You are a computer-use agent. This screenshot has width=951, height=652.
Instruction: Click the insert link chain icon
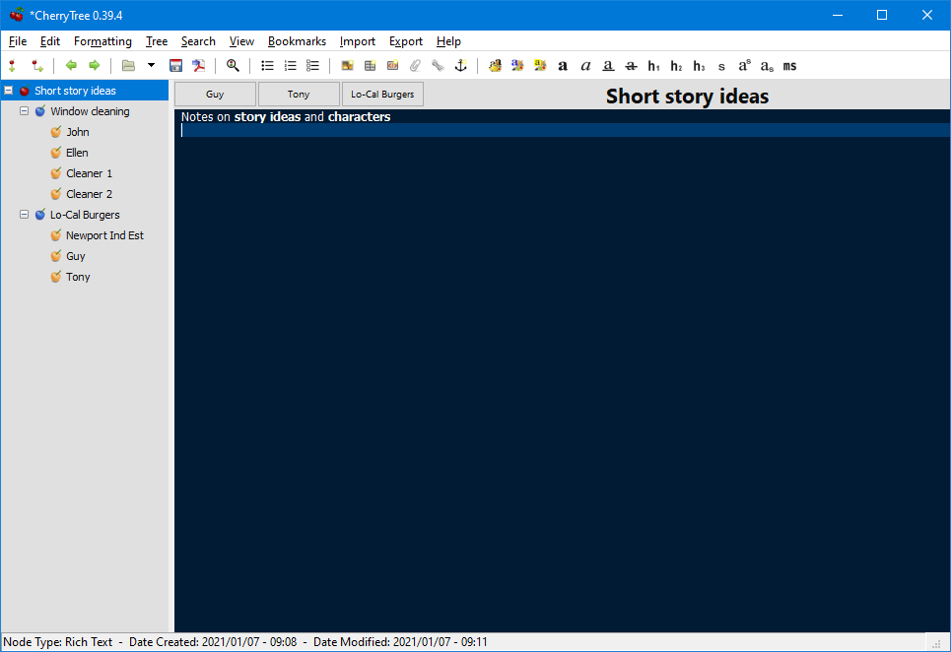pyautogui.click(x=438, y=65)
